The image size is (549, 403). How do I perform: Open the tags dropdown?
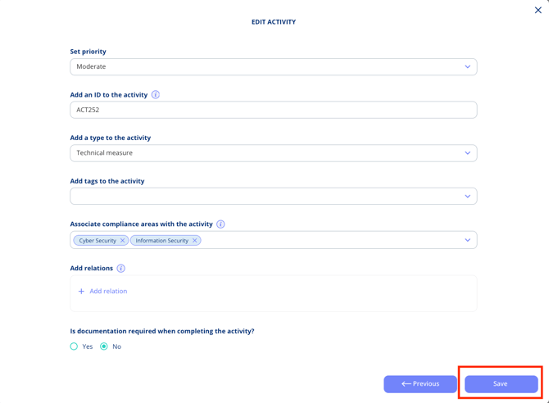(468, 197)
